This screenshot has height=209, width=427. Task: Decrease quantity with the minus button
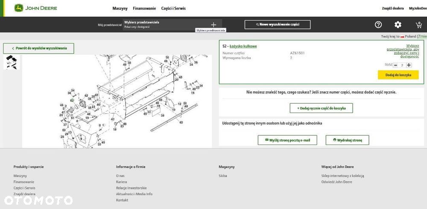click(x=395, y=65)
